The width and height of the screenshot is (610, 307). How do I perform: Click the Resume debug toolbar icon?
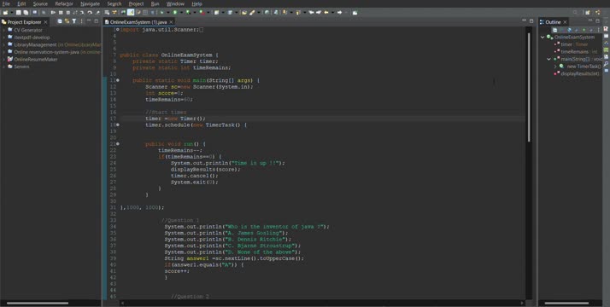click(53, 13)
